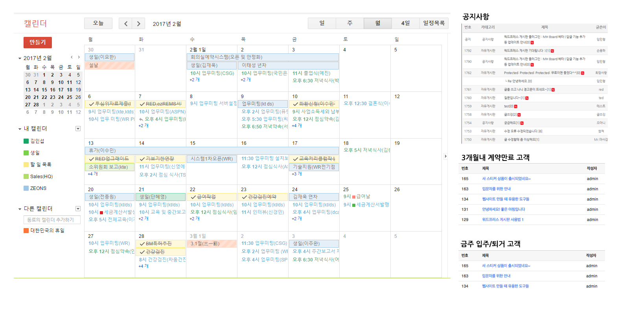Collapse the 2017년 2월 mini calendar section
Screen dimensions: 629x314
[20, 58]
